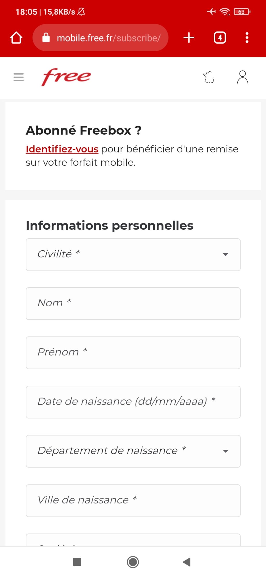This screenshot has height=578, width=266.
Task: Open the hamburger navigation menu
Action: point(18,77)
